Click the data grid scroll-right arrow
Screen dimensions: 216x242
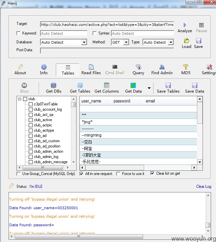194,167
